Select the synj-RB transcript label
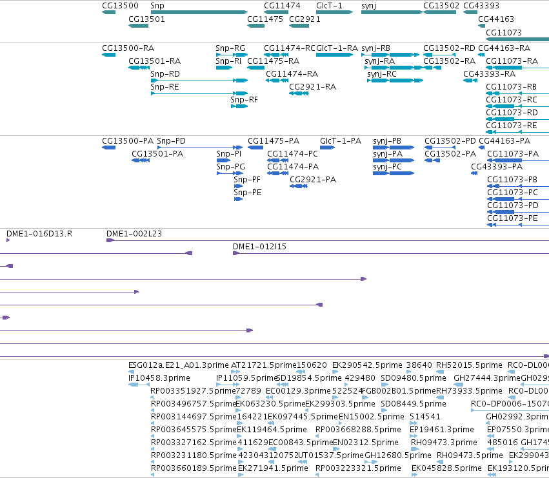Screen dimensions: 549x478 click(375, 48)
